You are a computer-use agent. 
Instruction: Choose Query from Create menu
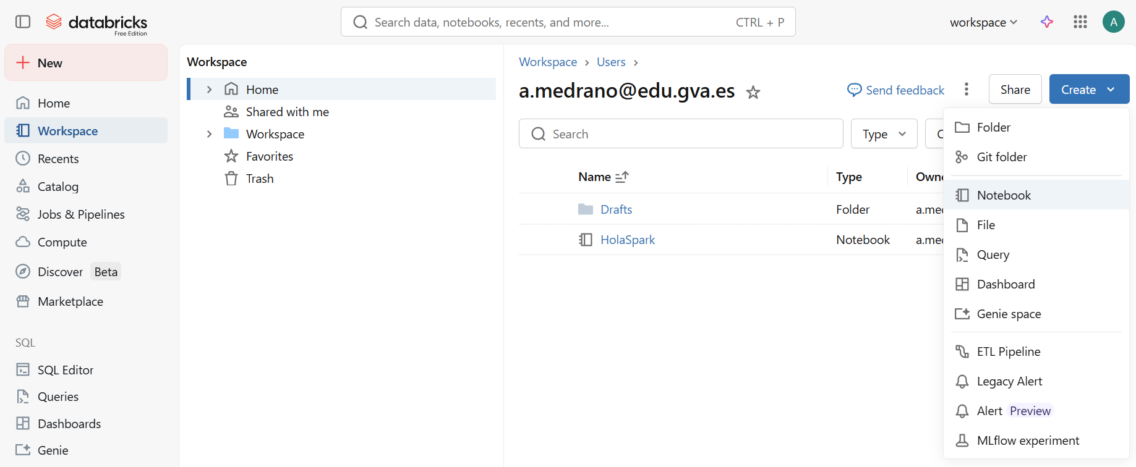coord(1036,255)
